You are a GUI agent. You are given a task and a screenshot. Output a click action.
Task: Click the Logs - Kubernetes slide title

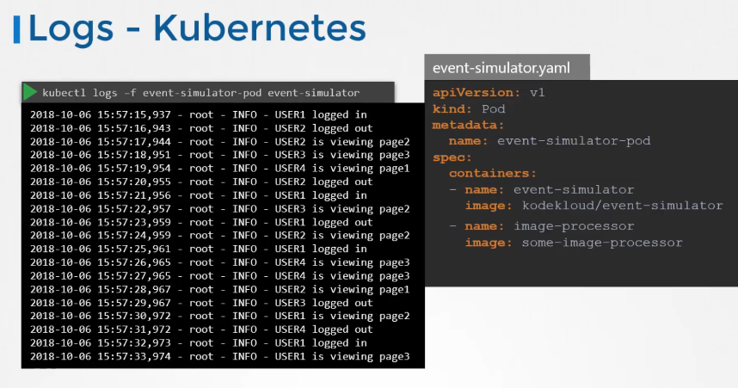197,28
